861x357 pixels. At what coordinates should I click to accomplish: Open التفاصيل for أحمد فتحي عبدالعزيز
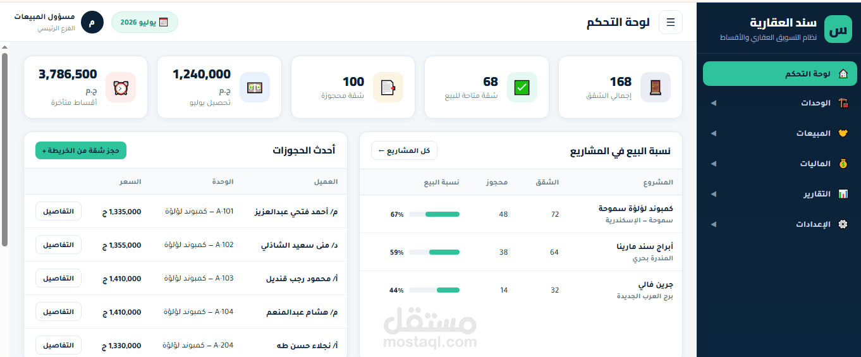click(58, 211)
